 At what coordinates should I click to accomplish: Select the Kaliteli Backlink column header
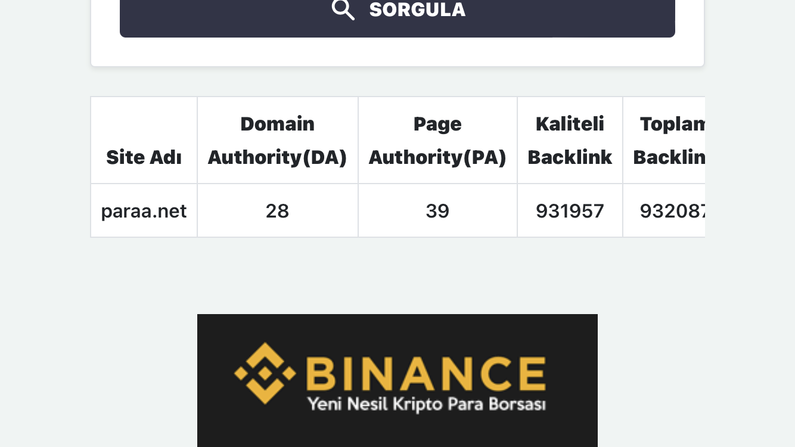(570, 140)
